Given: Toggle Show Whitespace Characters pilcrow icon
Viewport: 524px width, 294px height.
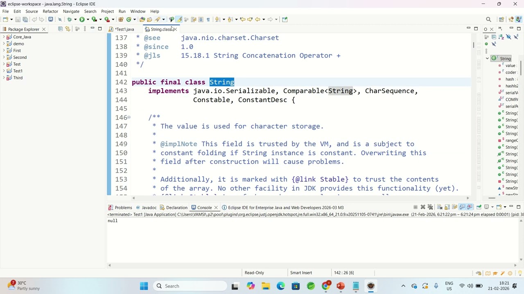Looking at the screenshot, I should click(208, 19).
